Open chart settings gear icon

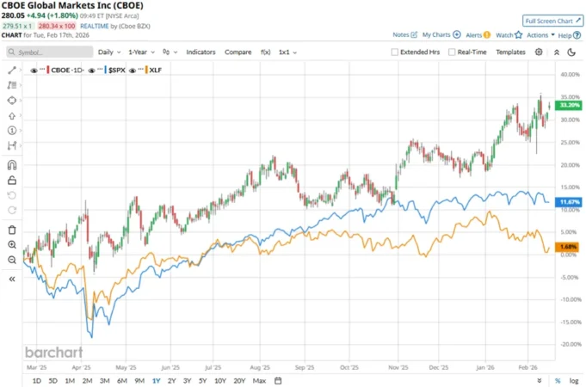point(539,52)
